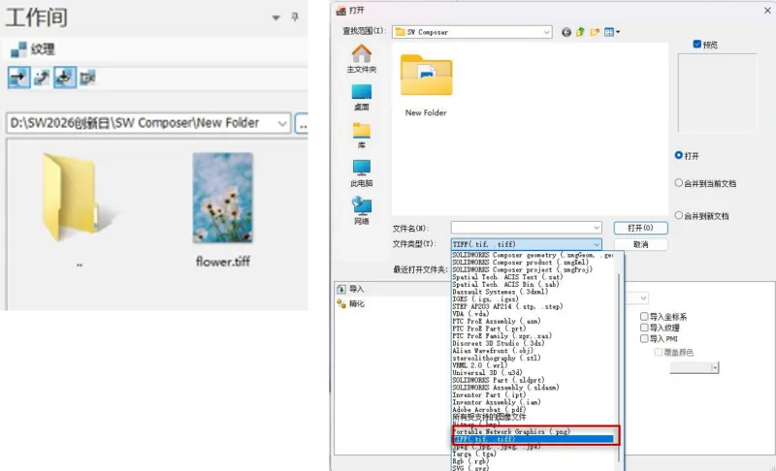
Task: Select the 打开 radio option
Action: point(678,155)
